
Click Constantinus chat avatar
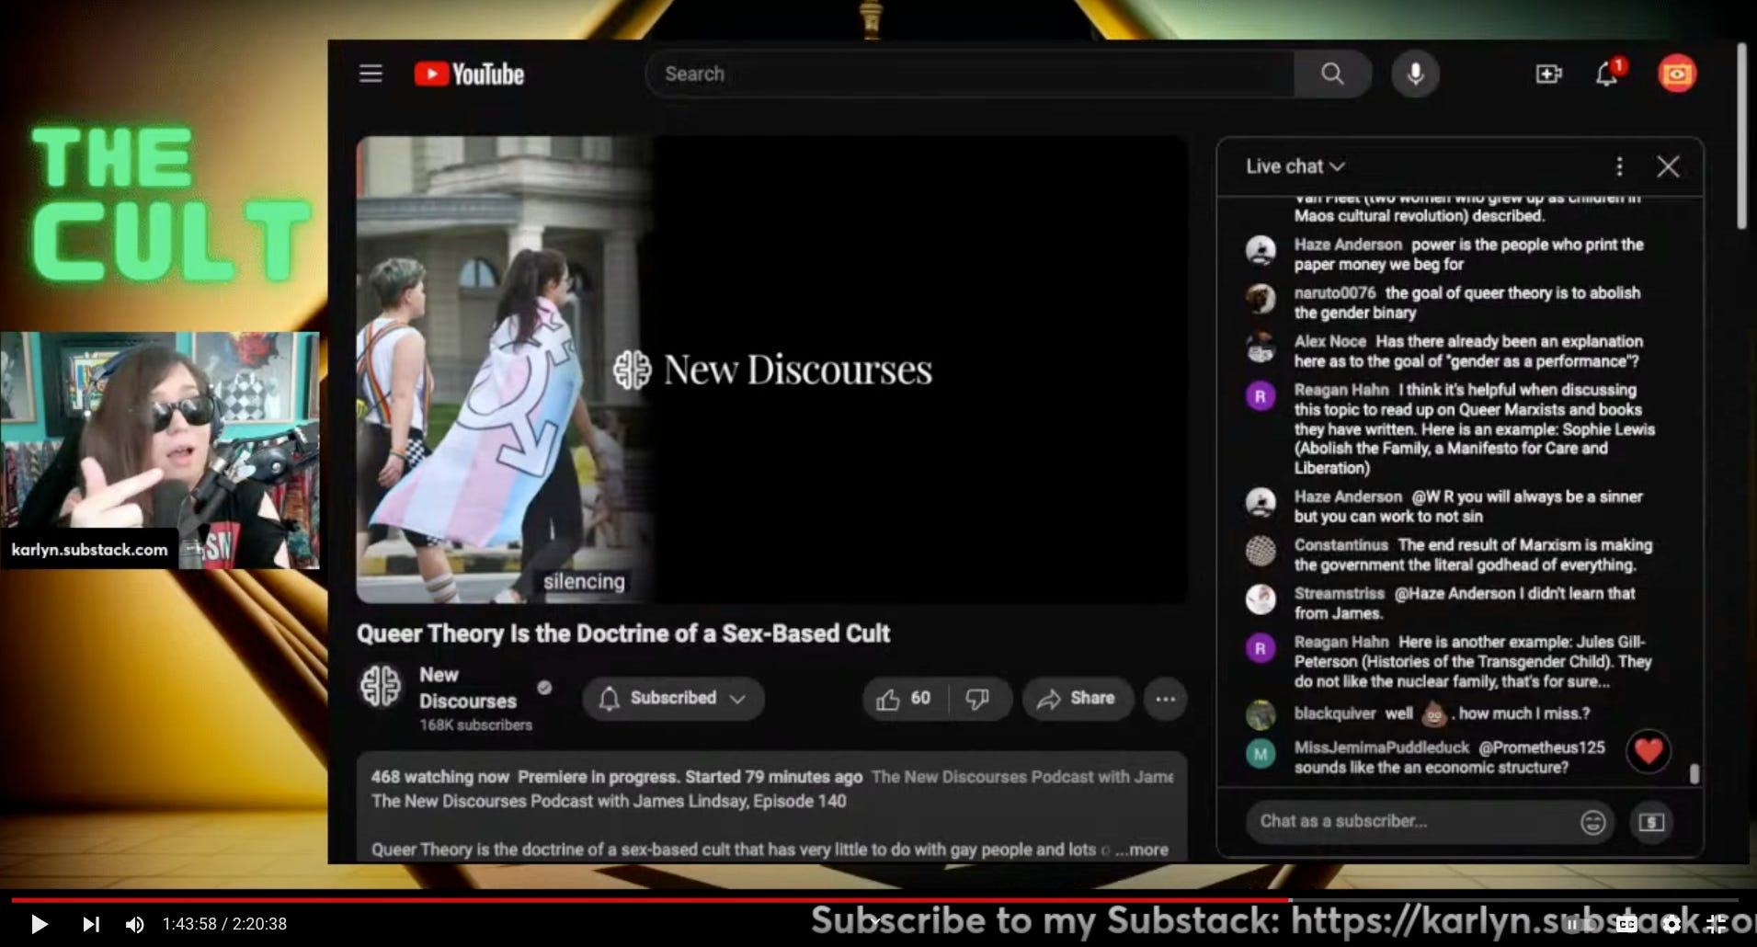1261,551
